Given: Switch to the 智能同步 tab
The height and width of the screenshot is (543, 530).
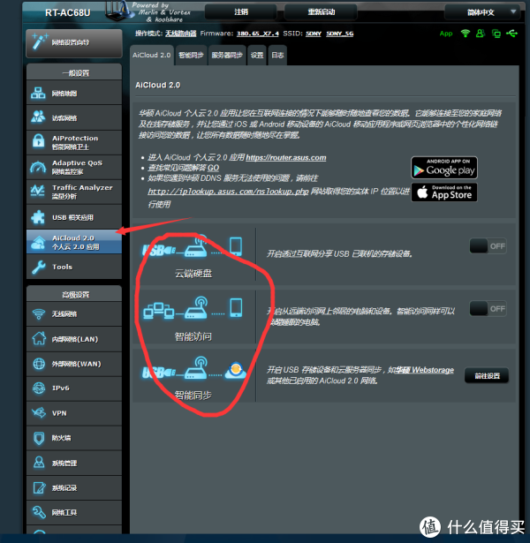Looking at the screenshot, I should coord(191,55).
